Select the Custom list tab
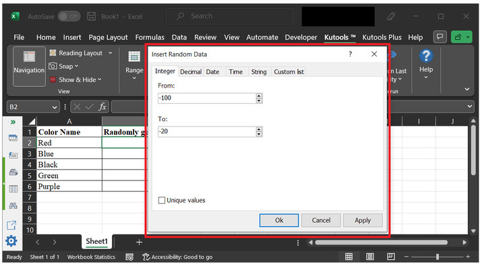The width and height of the screenshot is (482, 266). [289, 71]
